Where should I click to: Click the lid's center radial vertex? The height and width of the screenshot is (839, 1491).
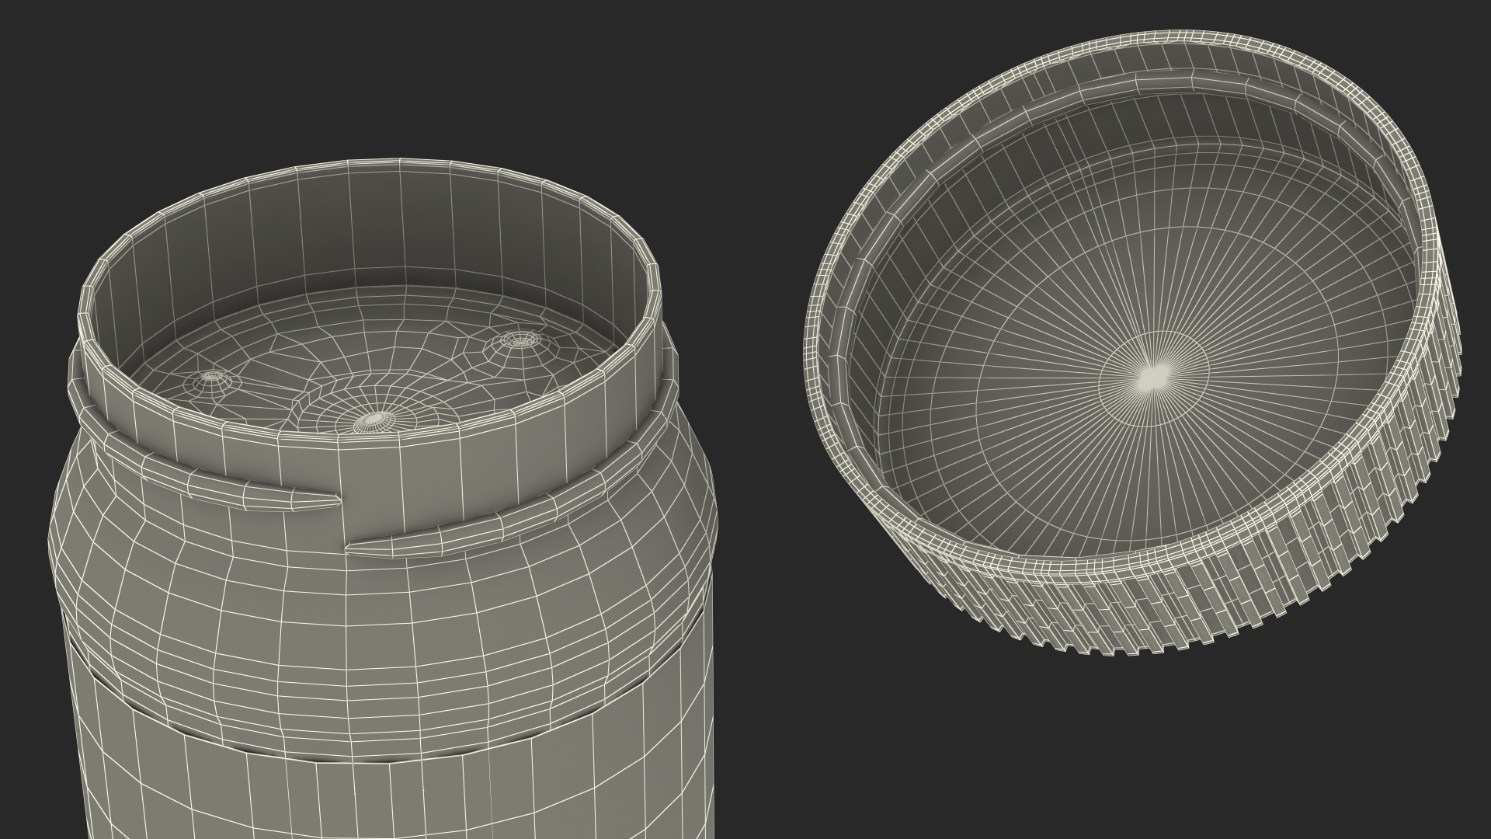pyautogui.click(x=1152, y=378)
